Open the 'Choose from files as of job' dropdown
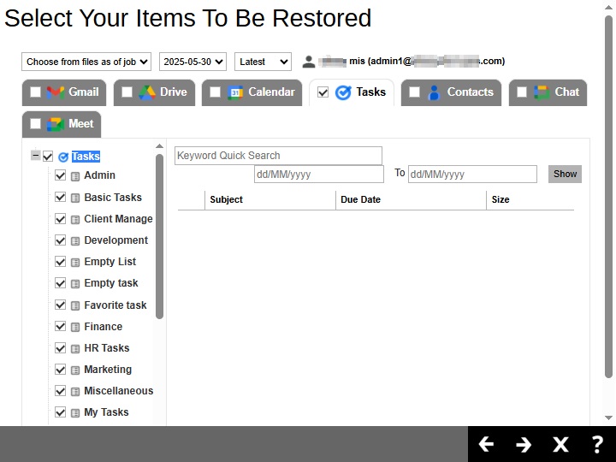Screen dimensions: 616x462 86,62
